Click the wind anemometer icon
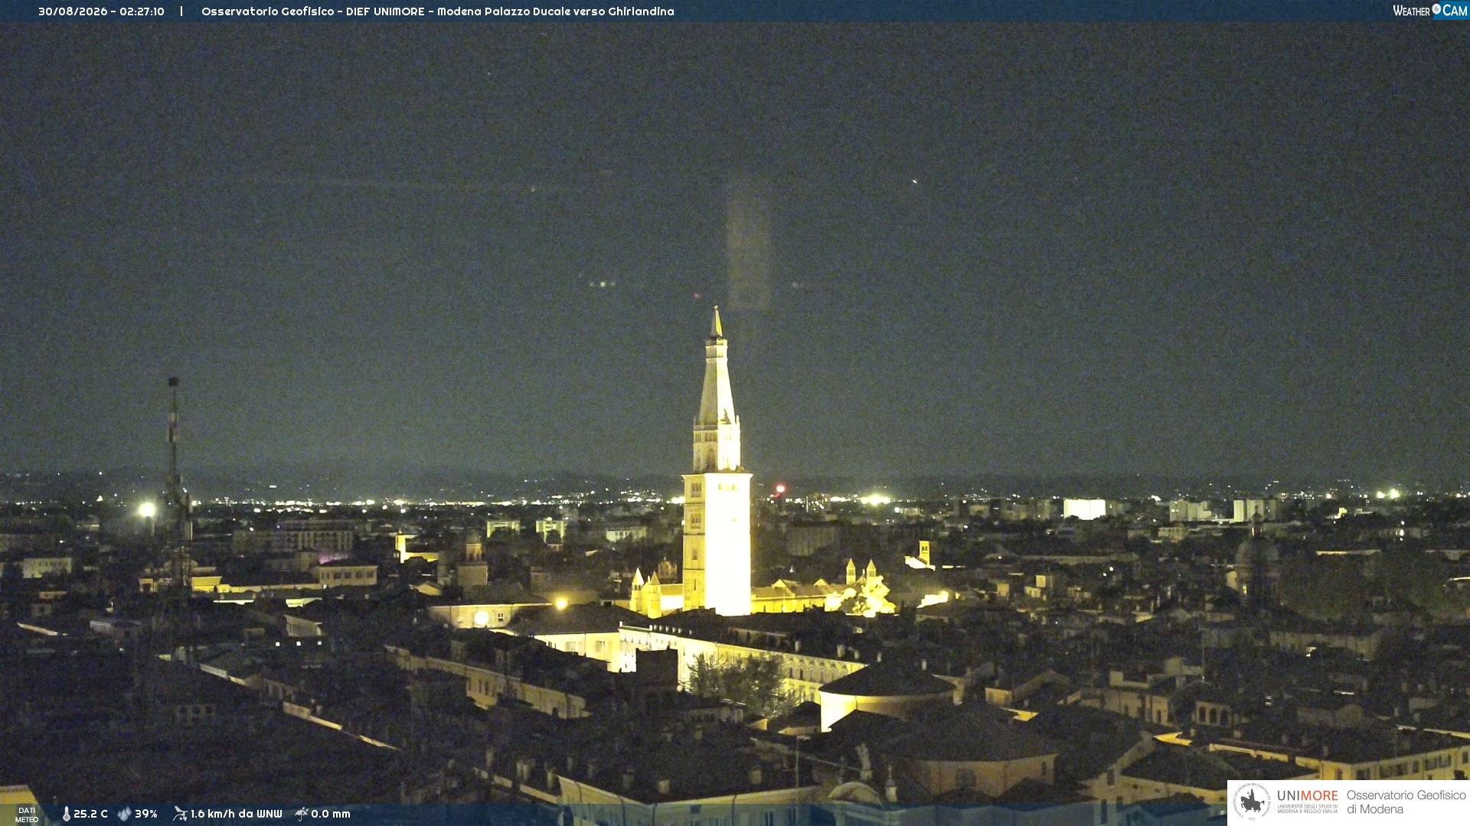This screenshot has height=826, width=1470. tap(180, 814)
